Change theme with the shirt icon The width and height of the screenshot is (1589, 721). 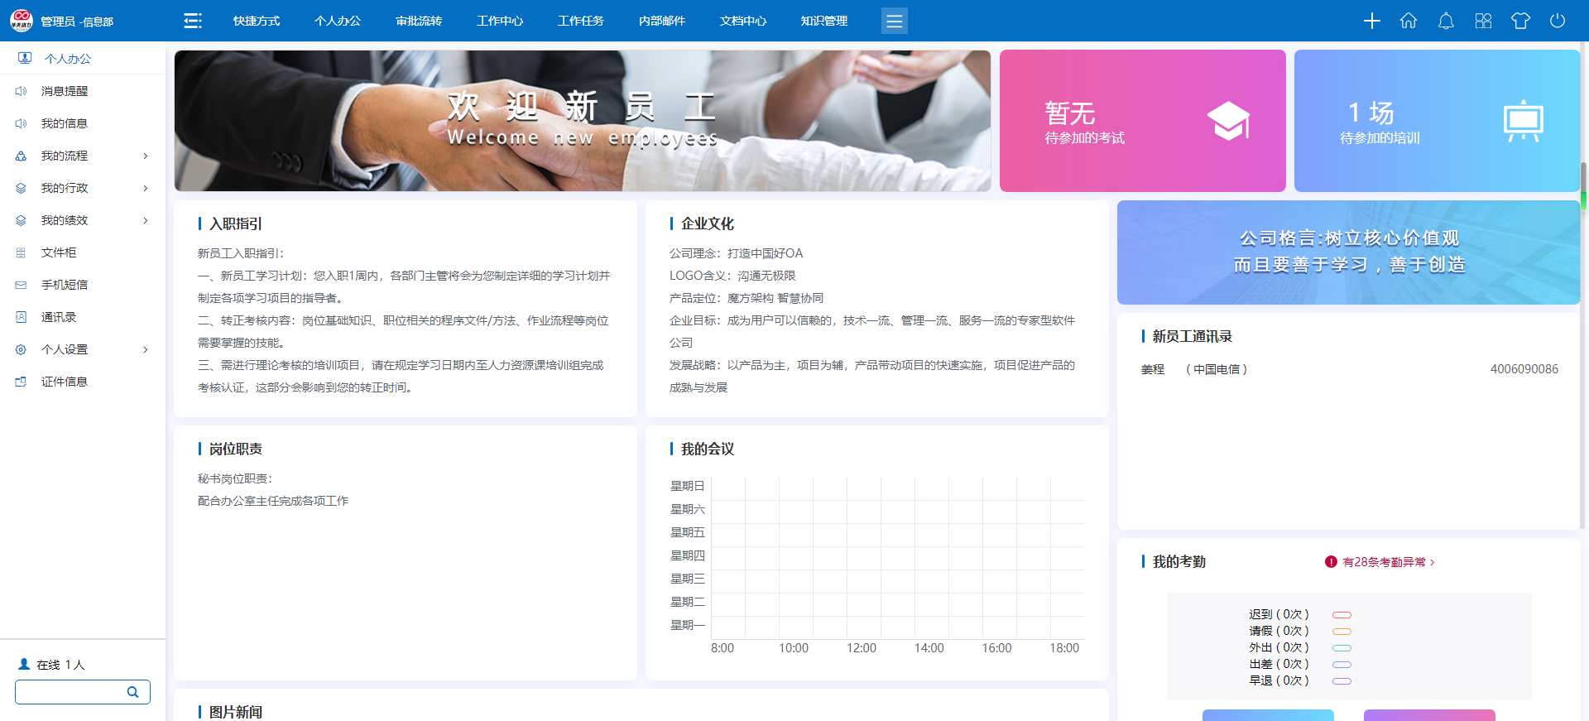tap(1520, 21)
